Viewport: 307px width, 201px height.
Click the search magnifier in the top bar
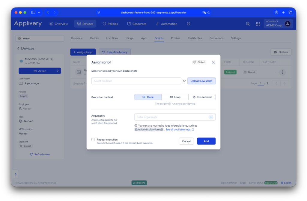(248, 24)
